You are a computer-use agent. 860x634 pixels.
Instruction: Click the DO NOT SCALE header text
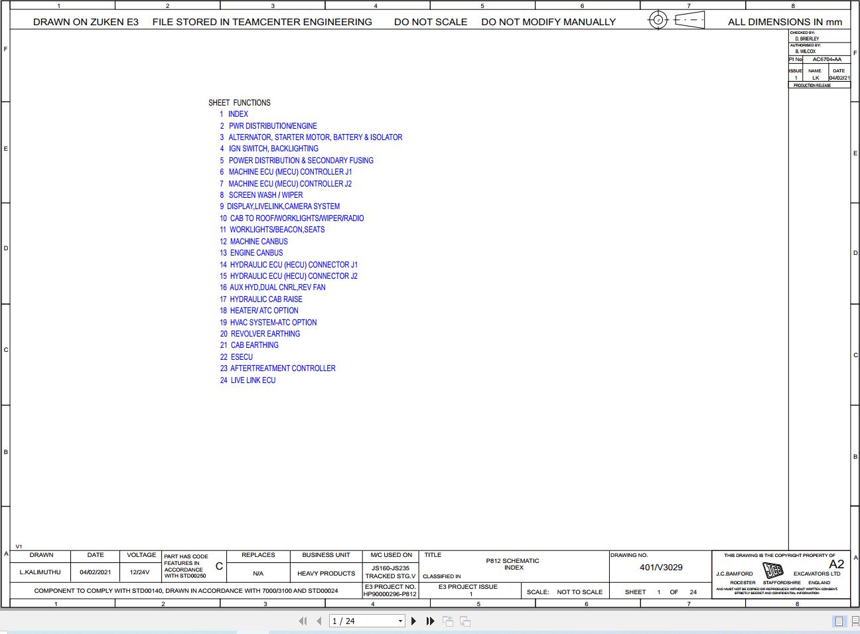click(431, 22)
